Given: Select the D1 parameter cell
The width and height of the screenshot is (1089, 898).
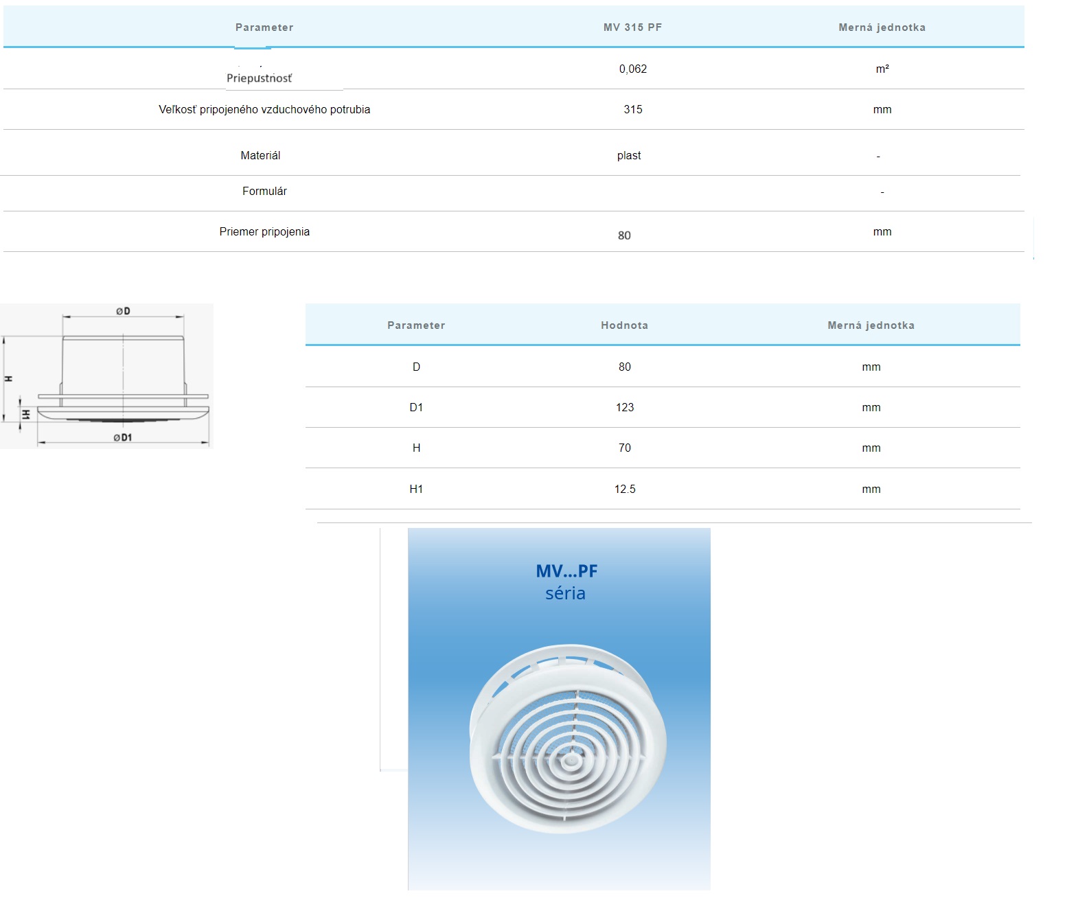Looking at the screenshot, I should tap(416, 407).
